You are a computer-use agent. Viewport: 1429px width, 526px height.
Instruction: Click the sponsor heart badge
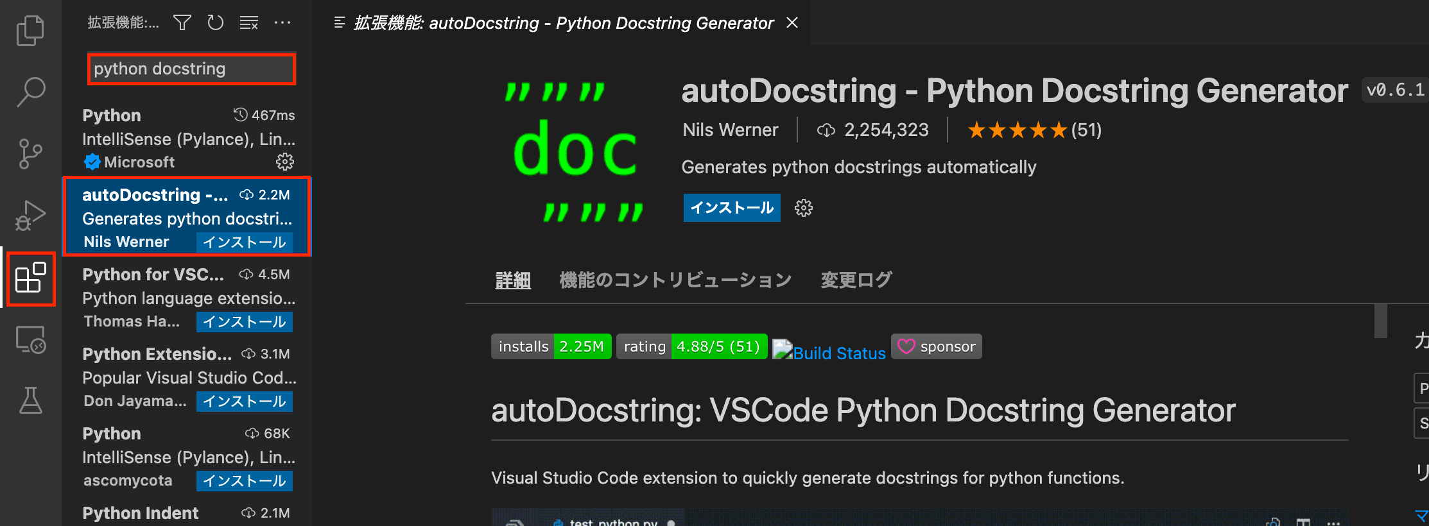[936, 346]
